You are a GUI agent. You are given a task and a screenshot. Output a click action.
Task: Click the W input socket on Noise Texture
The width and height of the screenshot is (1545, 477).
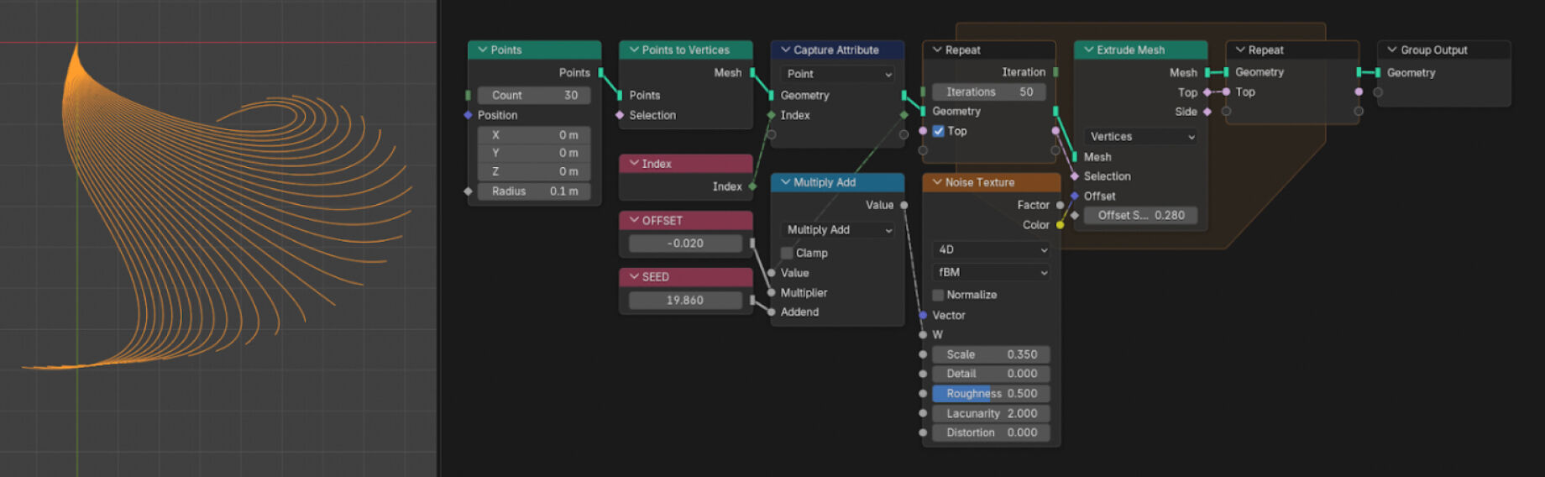(923, 334)
